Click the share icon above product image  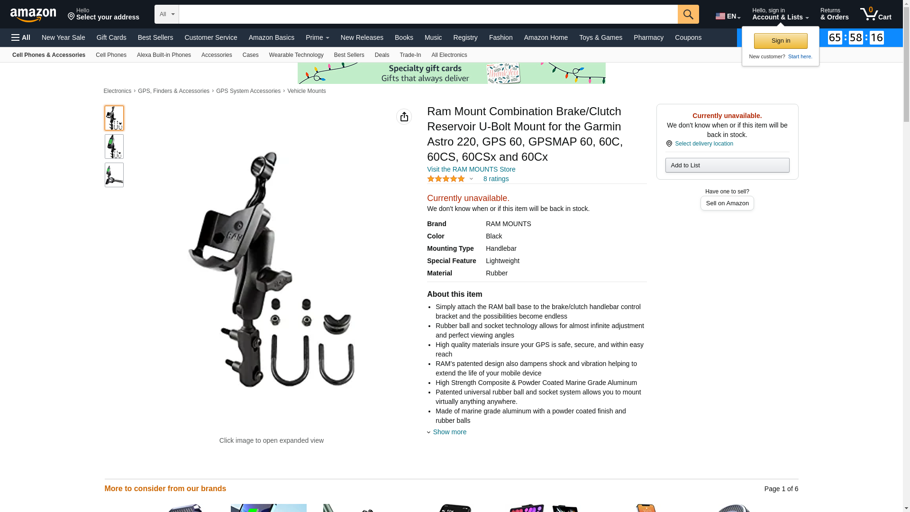pyautogui.click(x=404, y=117)
